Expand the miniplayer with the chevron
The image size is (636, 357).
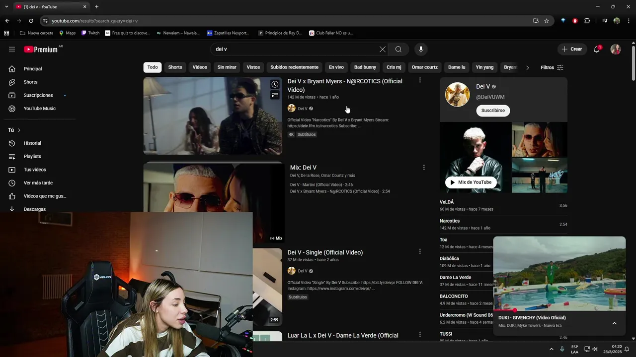[614, 323]
